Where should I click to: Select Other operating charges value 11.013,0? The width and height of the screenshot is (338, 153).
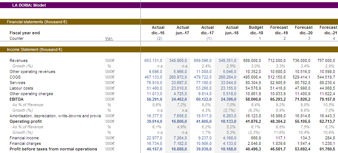[x=154, y=94]
